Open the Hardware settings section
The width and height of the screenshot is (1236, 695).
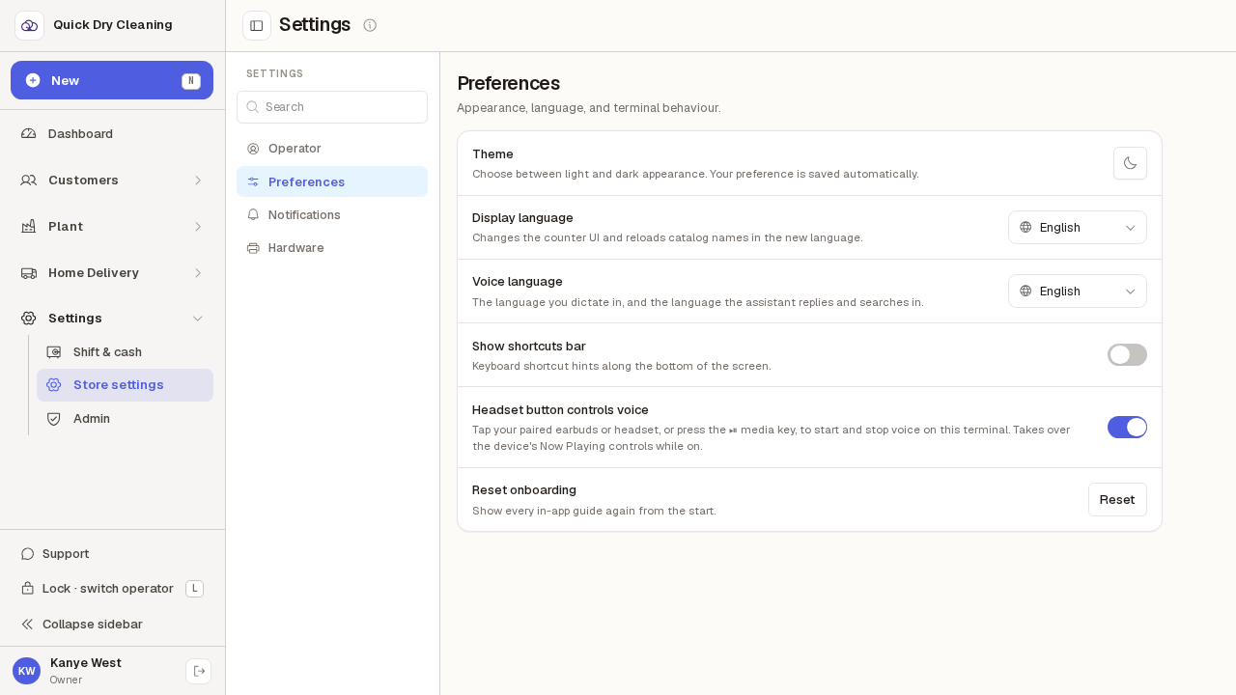332,248
